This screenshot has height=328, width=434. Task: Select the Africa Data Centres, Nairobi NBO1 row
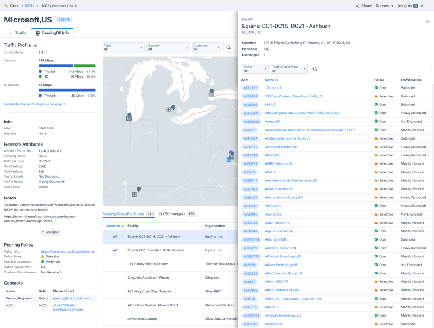point(170,305)
